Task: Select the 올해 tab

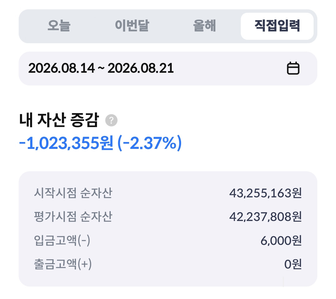Action: click(204, 26)
